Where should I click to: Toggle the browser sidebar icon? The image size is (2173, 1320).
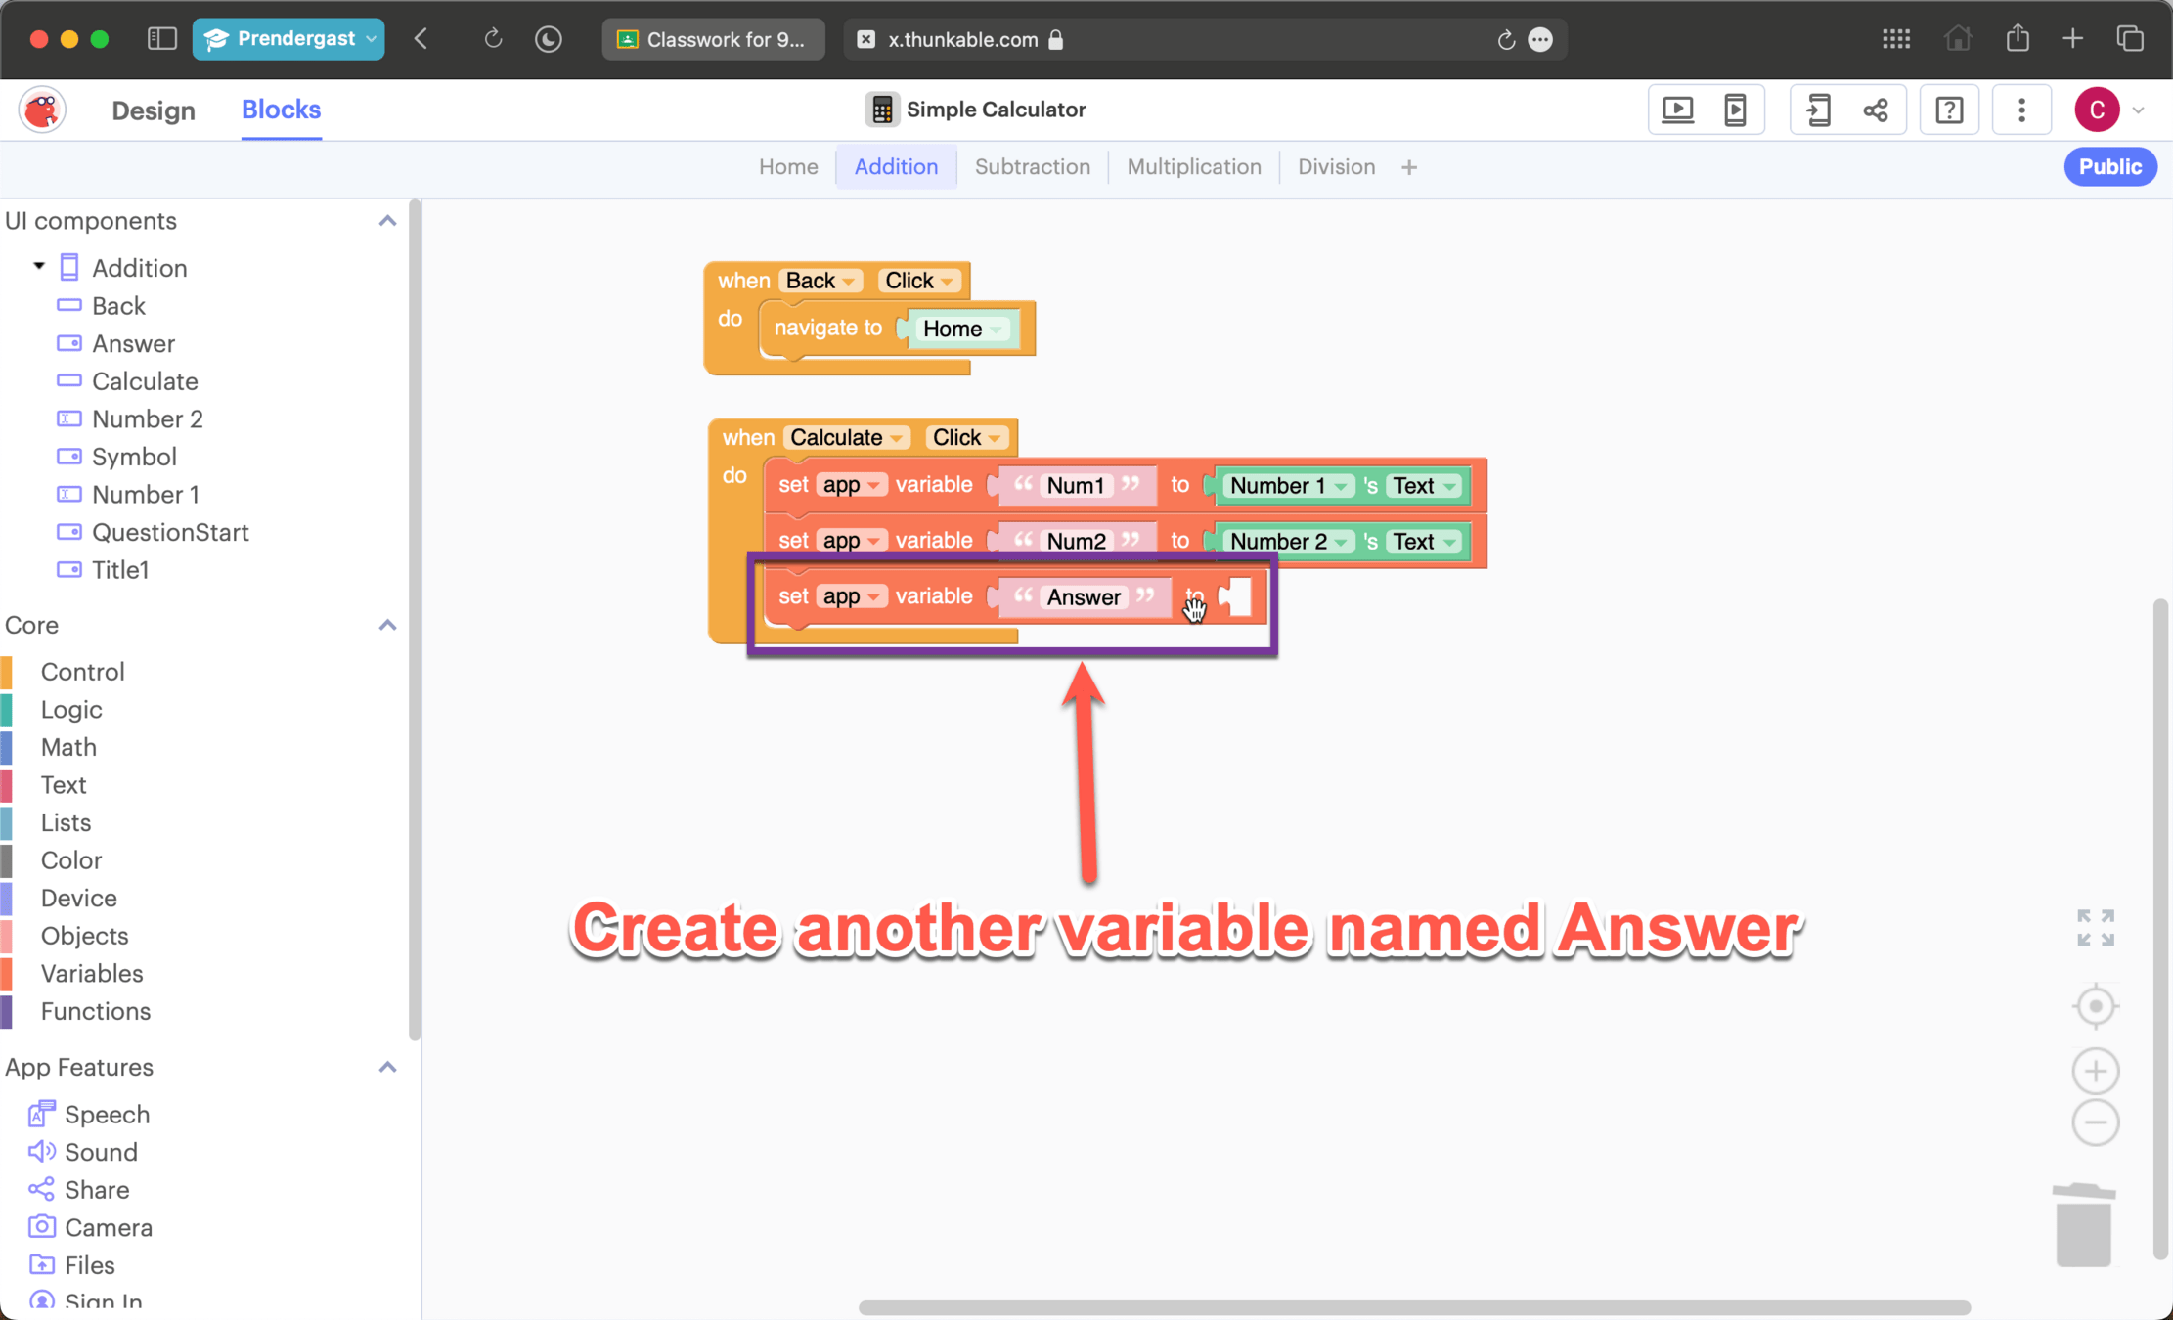point(161,39)
